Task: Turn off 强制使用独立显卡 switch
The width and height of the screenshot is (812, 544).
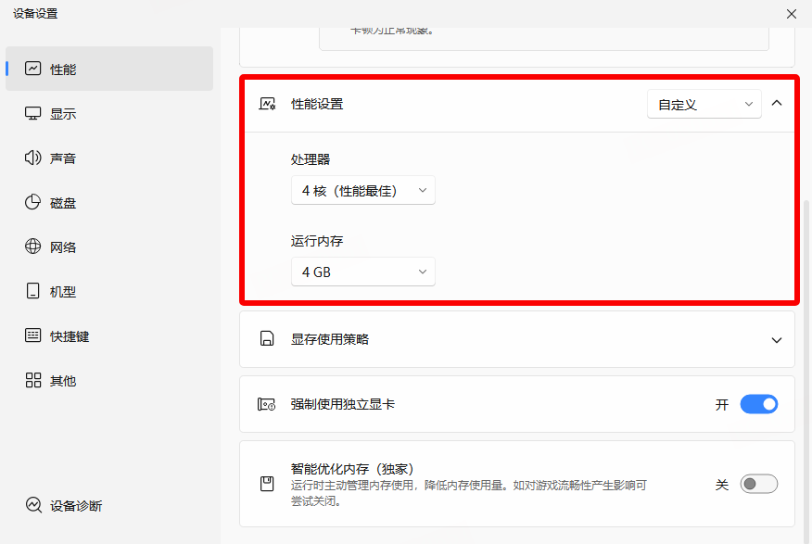Action: pyautogui.click(x=758, y=404)
